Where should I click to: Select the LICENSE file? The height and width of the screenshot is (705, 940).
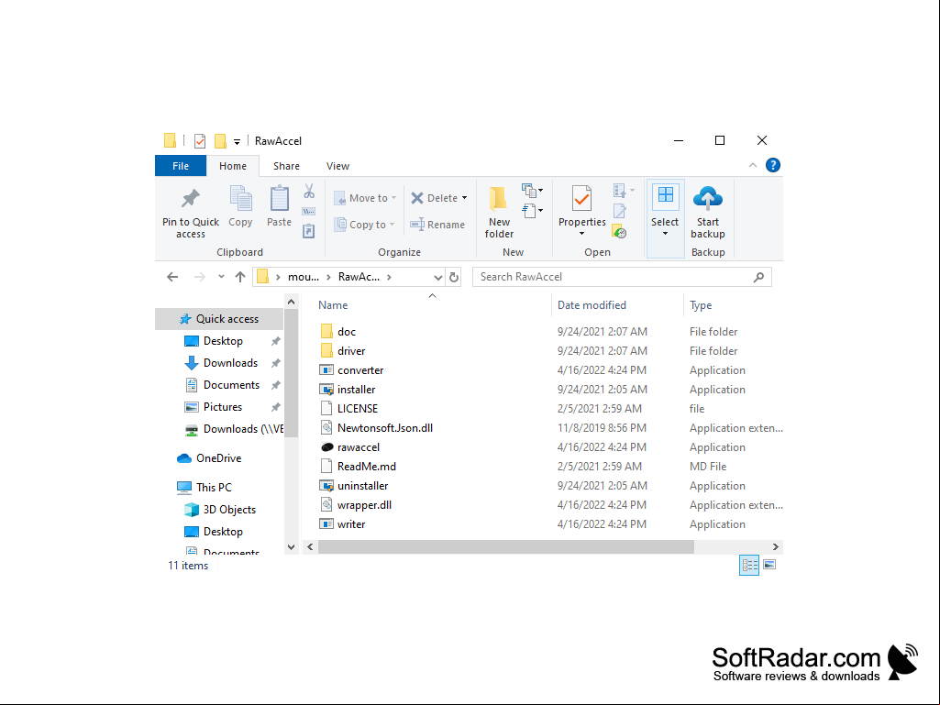(x=358, y=409)
